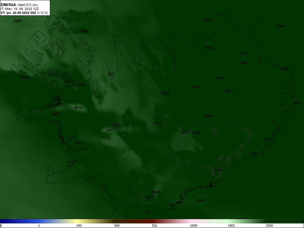Viewport: 304px width, 228px height.
Task: Select the 2948 value in the central highlands
Action: coord(165,93)
